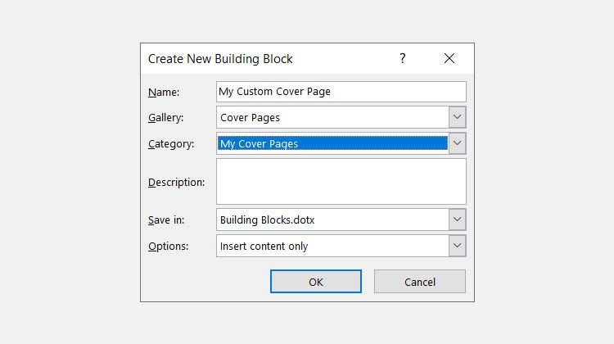Image resolution: width=614 pixels, height=344 pixels.
Task: Open the Category dropdown arrow
Action: pyautogui.click(x=457, y=143)
